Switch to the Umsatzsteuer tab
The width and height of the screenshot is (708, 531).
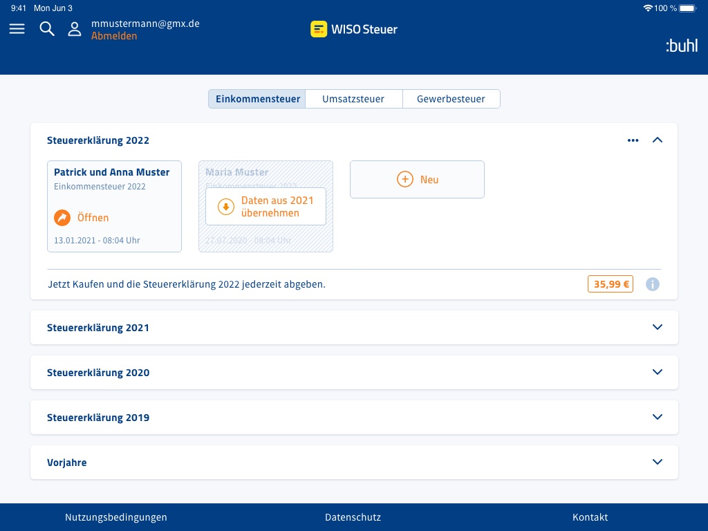coord(353,99)
